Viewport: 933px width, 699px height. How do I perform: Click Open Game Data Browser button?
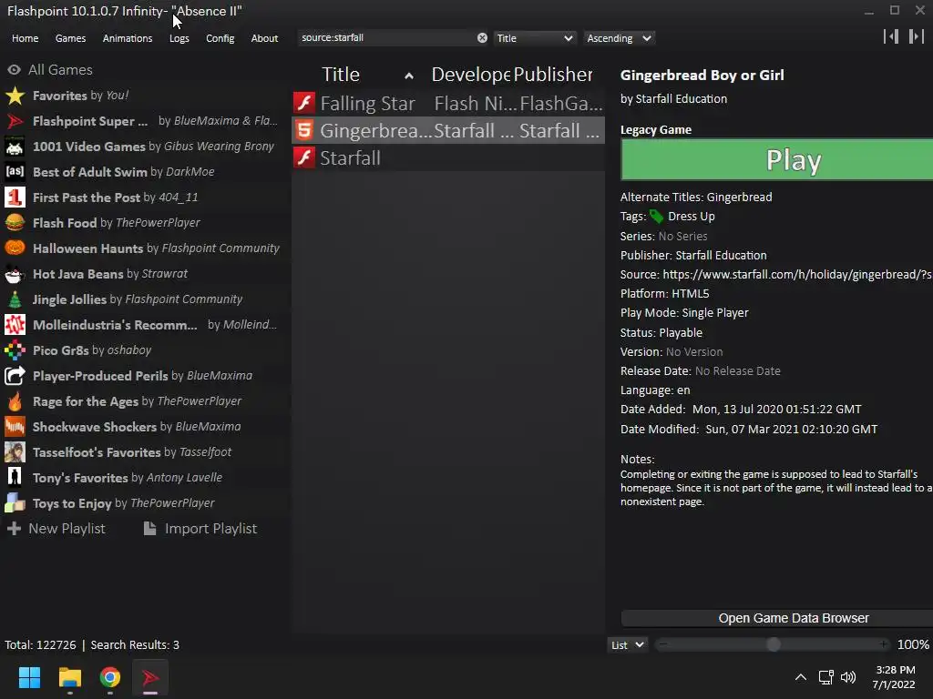[x=776, y=618]
